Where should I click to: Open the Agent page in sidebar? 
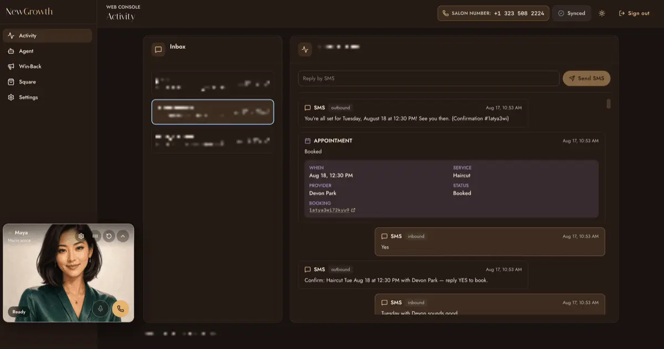(47, 51)
